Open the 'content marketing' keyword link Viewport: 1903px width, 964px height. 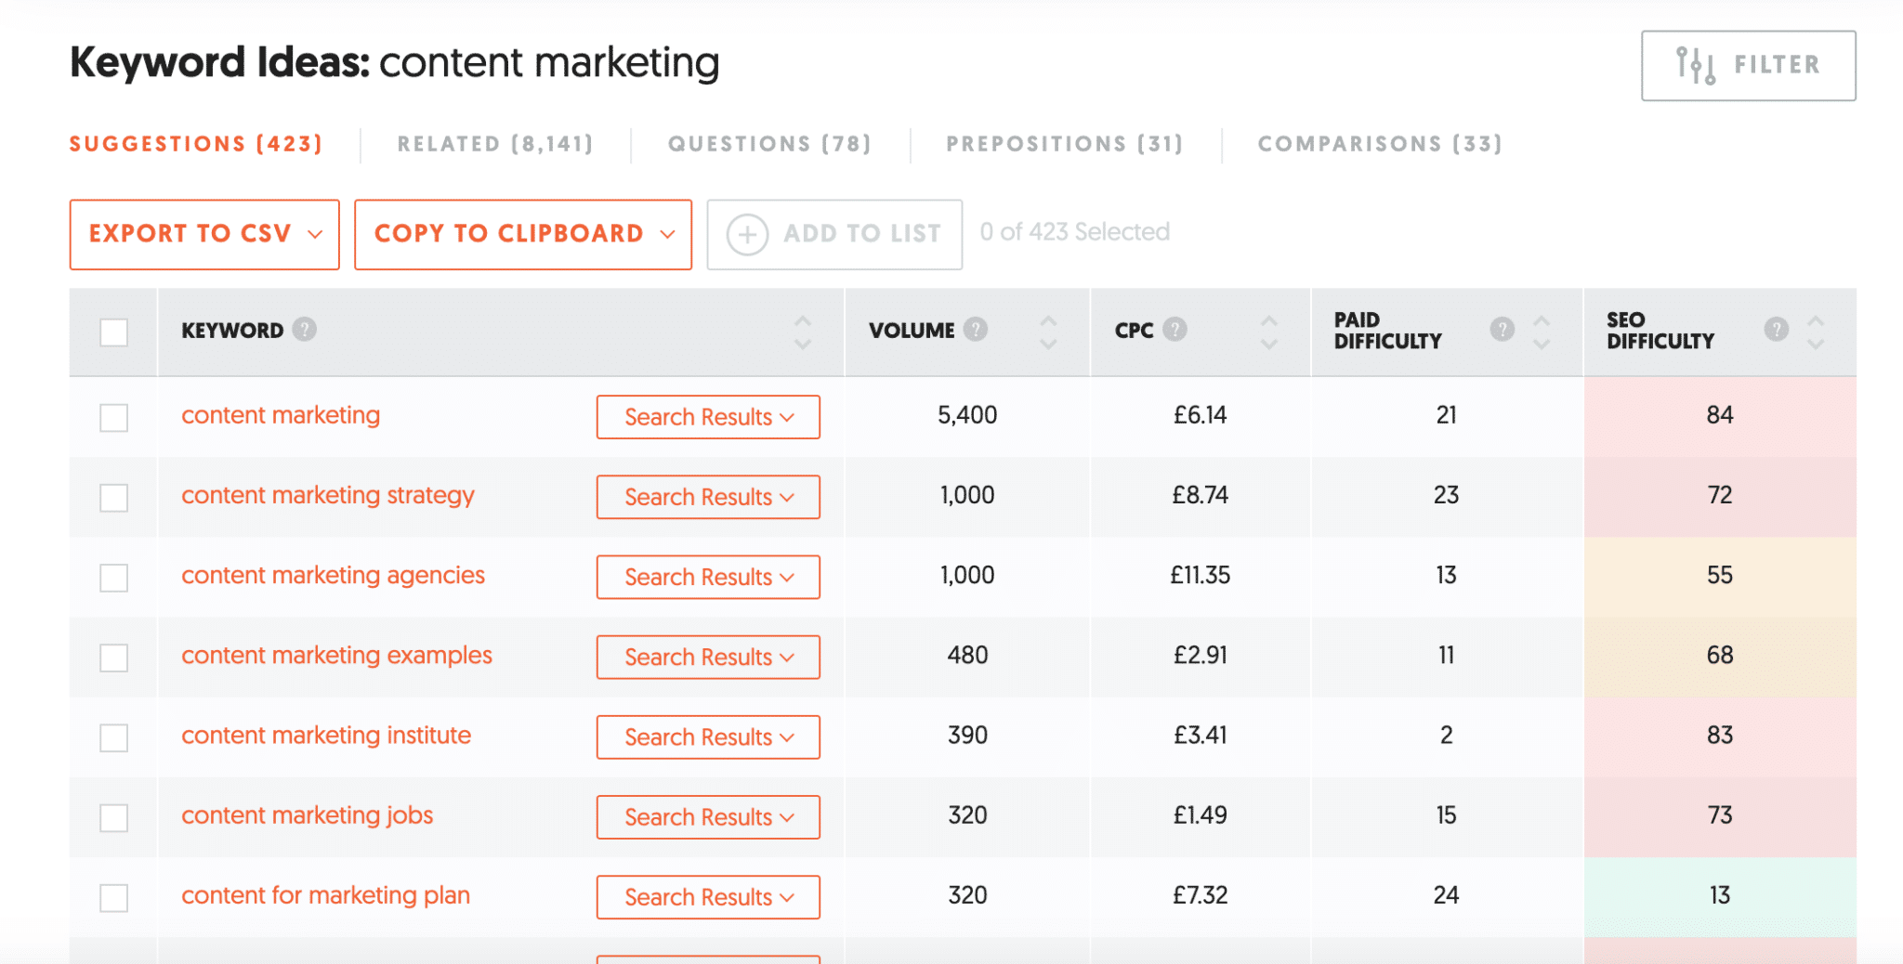(281, 415)
